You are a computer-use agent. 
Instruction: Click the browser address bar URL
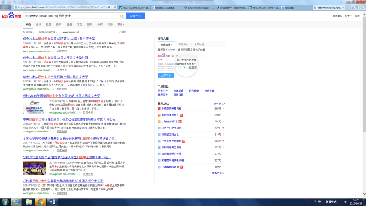point(63,7)
